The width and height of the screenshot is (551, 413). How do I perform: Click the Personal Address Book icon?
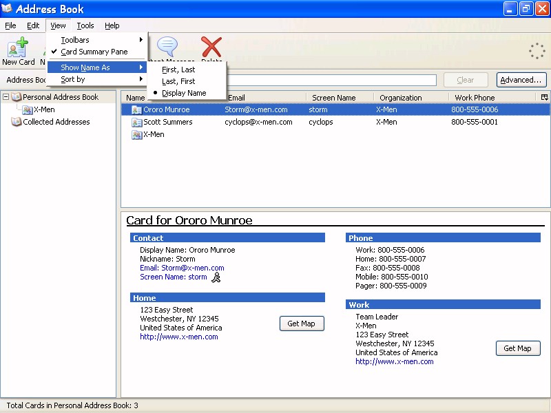(x=17, y=97)
